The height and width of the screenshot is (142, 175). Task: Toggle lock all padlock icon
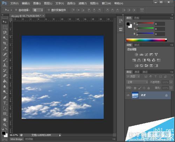(x=149, y=88)
